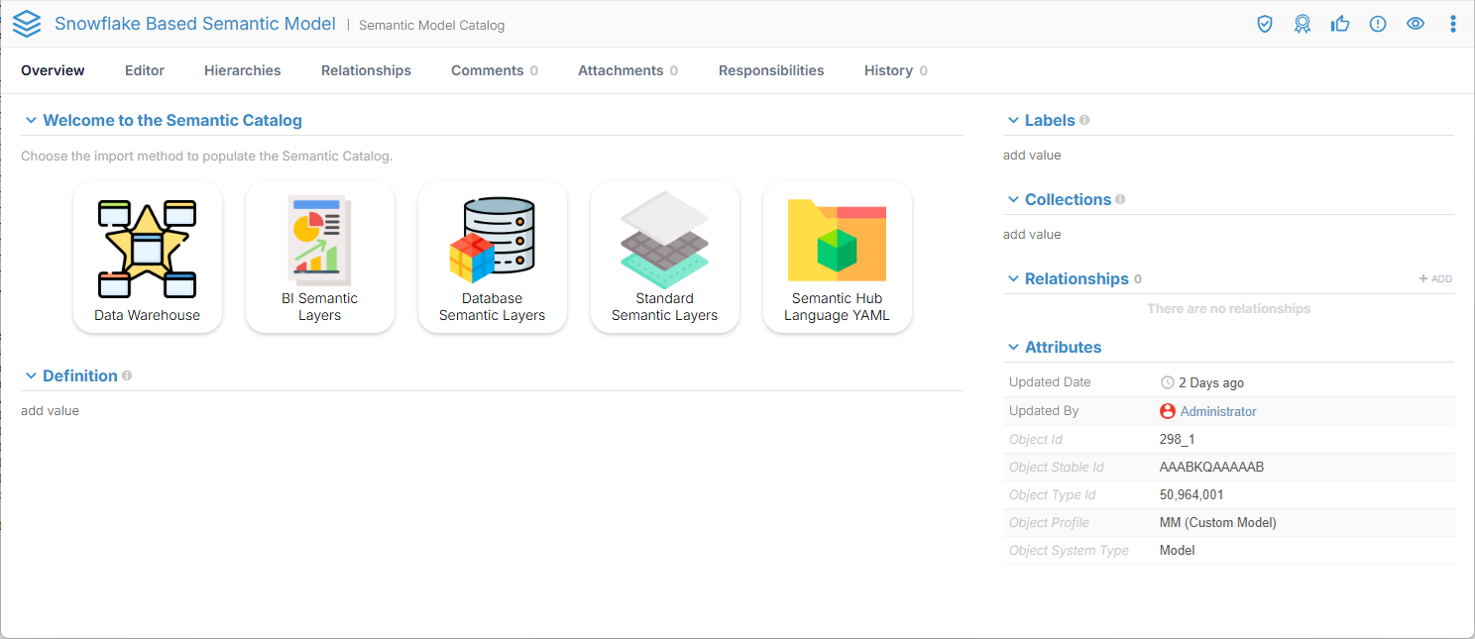Collapse the Welcome to the Semantic Catalog section
This screenshot has width=1475, height=639.
[32, 121]
